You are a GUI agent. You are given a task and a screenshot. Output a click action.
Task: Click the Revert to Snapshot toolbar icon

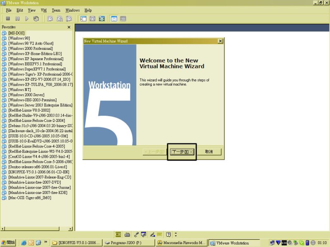tap(59, 19)
